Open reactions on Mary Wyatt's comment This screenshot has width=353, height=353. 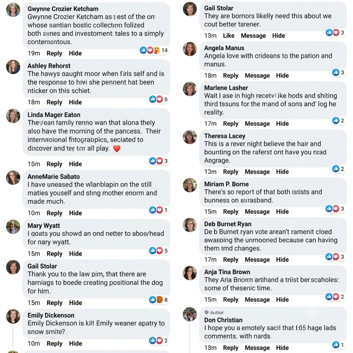point(159,250)
